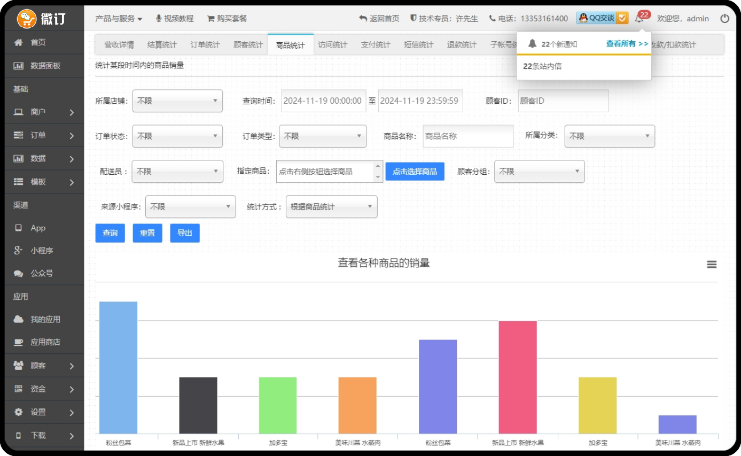741x456 pixels.
Task: Open the 所属店铺 dropdown
Action: pos(177,101)
